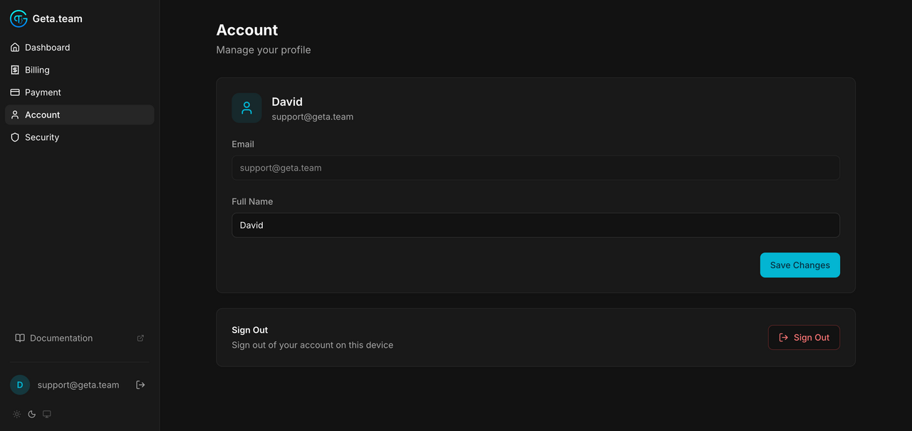The image size is (912, 431).
Task: Click support@geta.team under David's name
Action: (x=313, y=117)
